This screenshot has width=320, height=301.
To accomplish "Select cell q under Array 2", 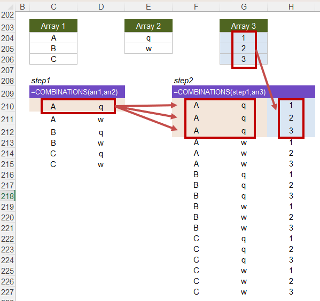I will click(x=149, y=38).
